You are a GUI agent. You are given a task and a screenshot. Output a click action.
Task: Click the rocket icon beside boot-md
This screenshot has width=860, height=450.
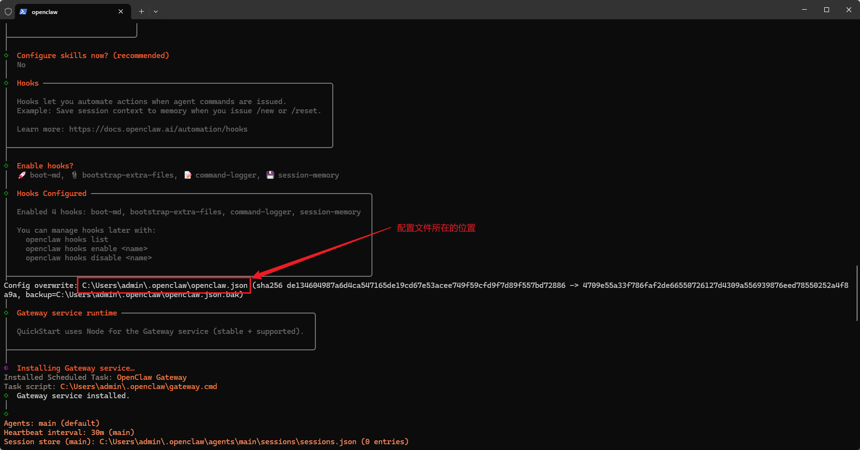pos(22,175)
